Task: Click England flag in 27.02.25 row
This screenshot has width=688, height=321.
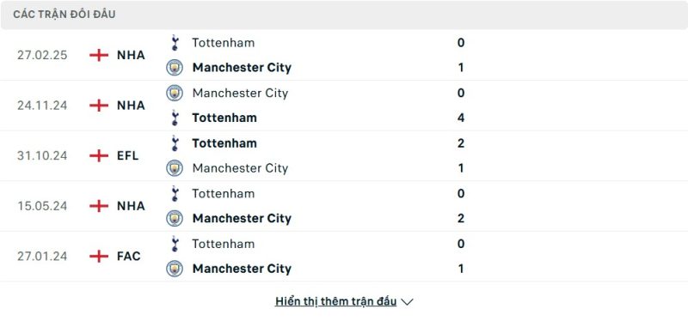Action: click(99, 55)
